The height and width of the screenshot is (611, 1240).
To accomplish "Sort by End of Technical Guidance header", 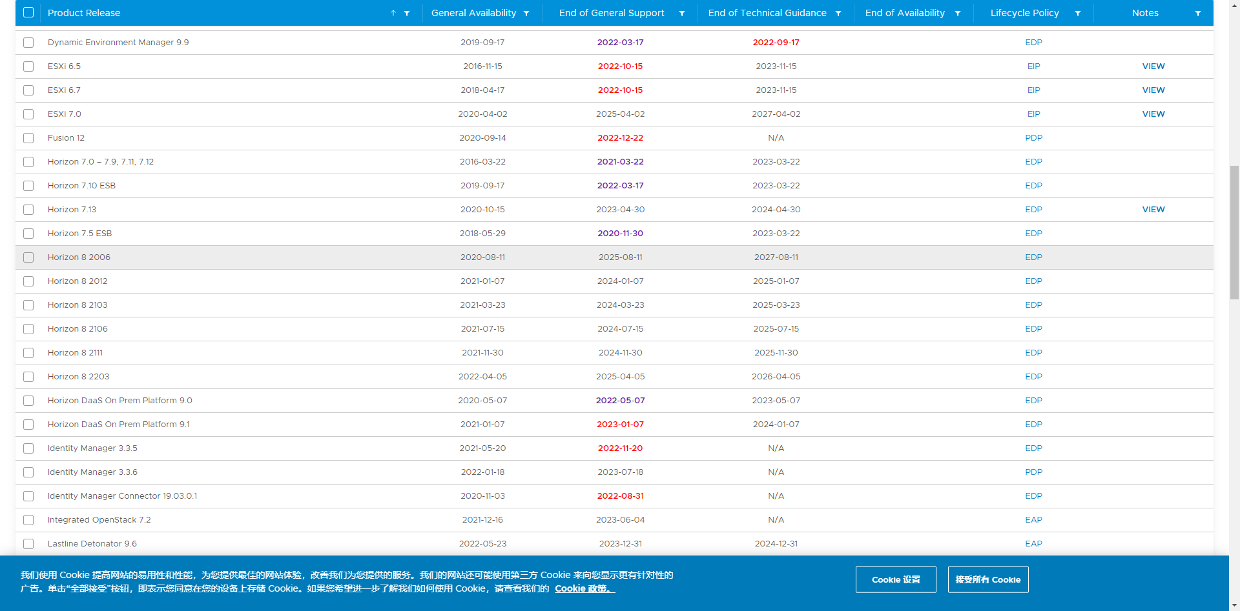I will tap(767, 13).
